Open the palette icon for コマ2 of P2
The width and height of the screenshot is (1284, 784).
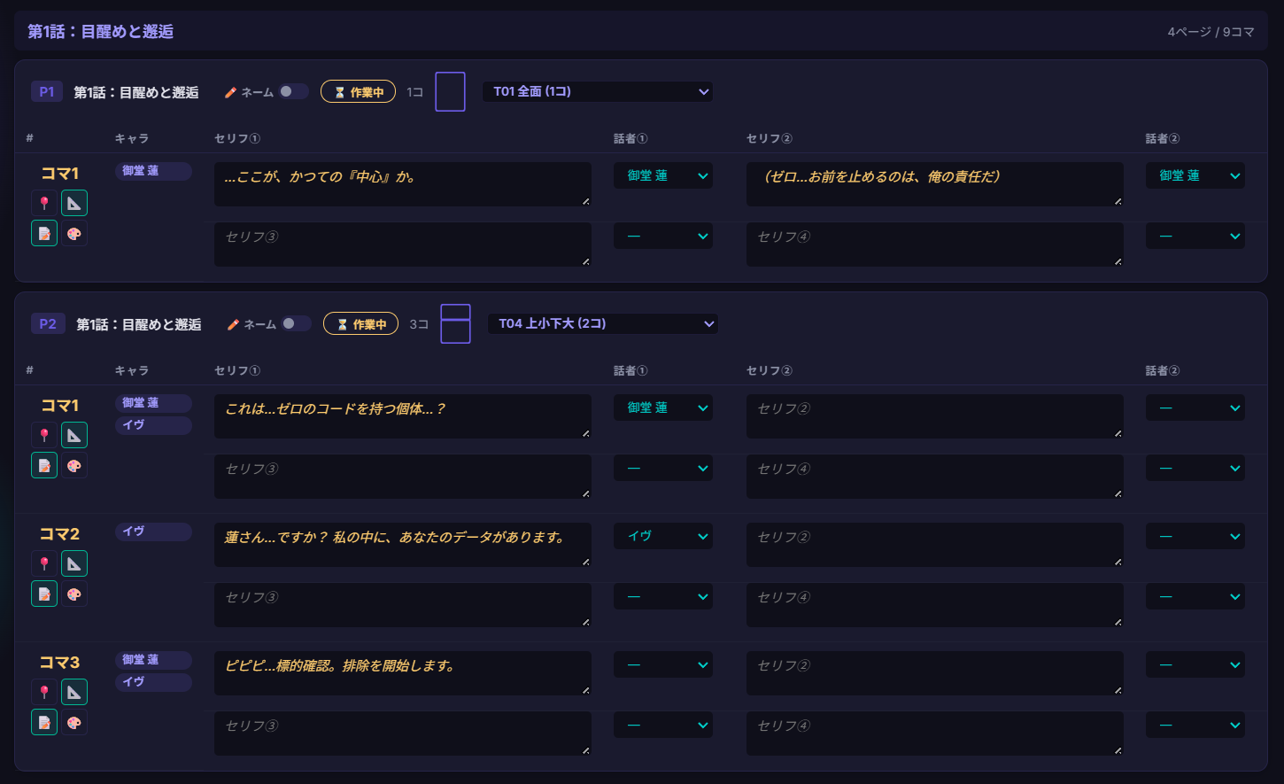(74, 594)
